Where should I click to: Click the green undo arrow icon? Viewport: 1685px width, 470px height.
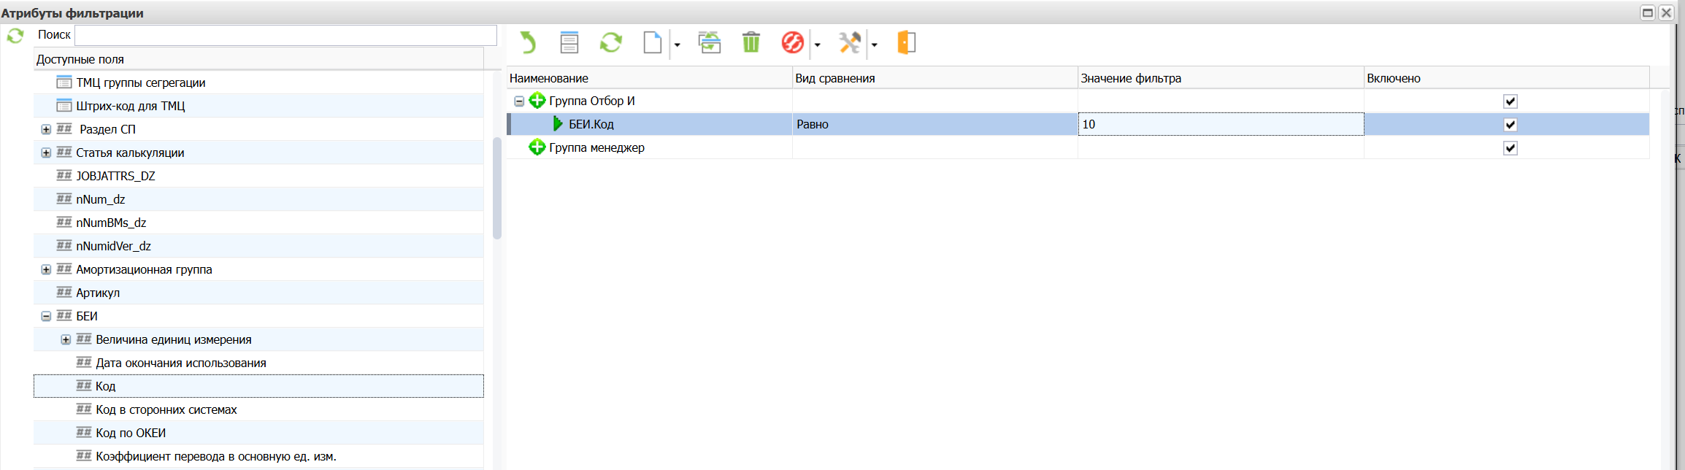(527, 43)
